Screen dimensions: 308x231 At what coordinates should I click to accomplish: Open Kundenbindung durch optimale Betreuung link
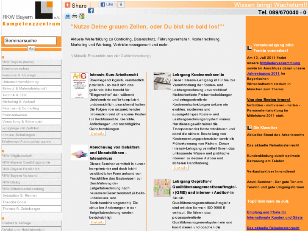click(273, 159)
